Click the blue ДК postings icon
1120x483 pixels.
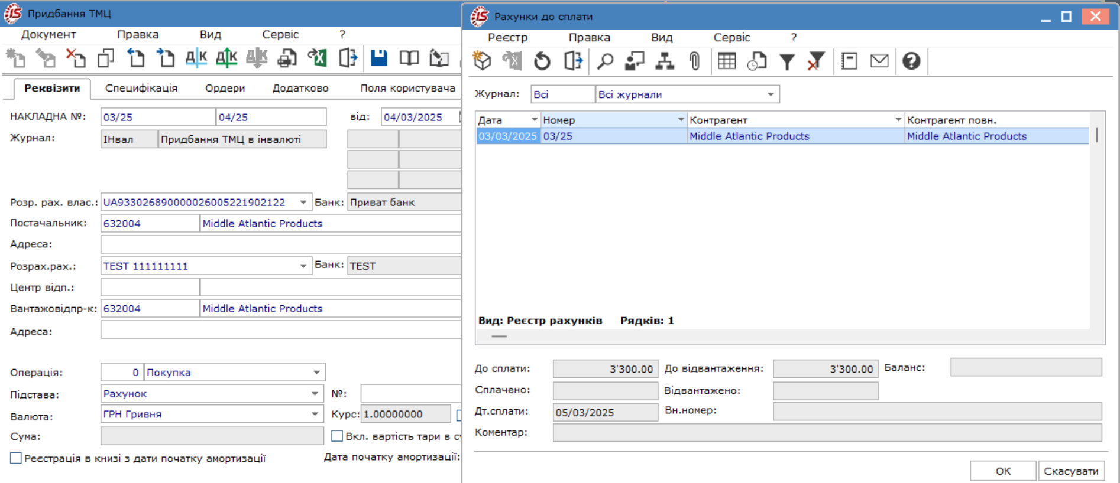tap(196, 58)
